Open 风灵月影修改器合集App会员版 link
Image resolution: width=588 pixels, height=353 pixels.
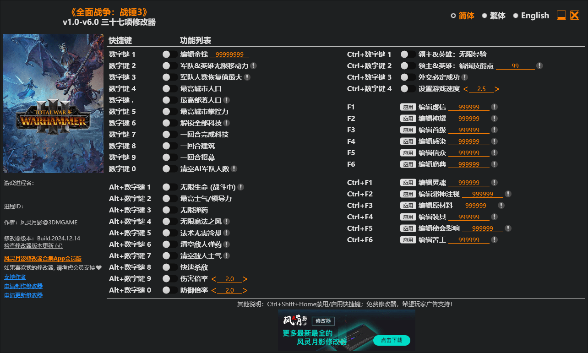[x=43, y=259]
